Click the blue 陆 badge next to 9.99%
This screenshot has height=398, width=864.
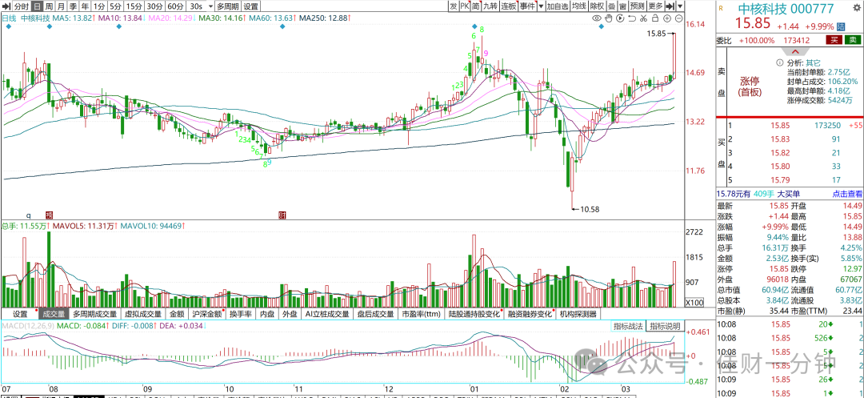[x=841, y=26]
